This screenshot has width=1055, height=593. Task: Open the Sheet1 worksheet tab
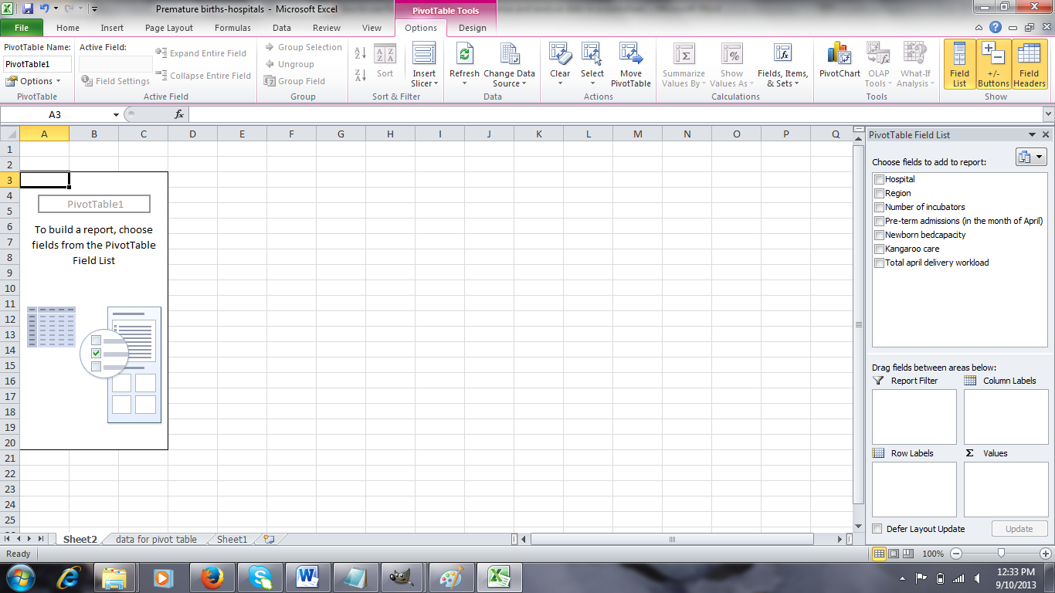pos(232,540)
